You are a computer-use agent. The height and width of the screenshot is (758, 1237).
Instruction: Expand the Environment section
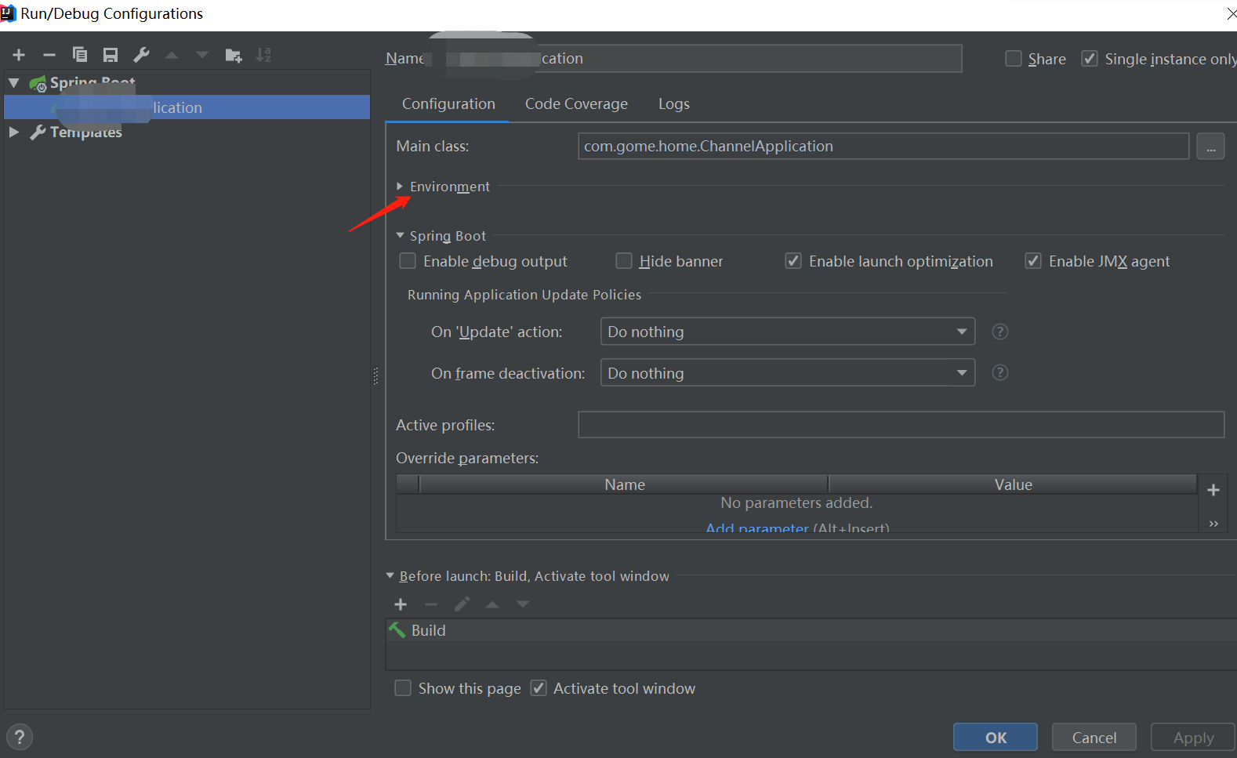click(400, 187)
